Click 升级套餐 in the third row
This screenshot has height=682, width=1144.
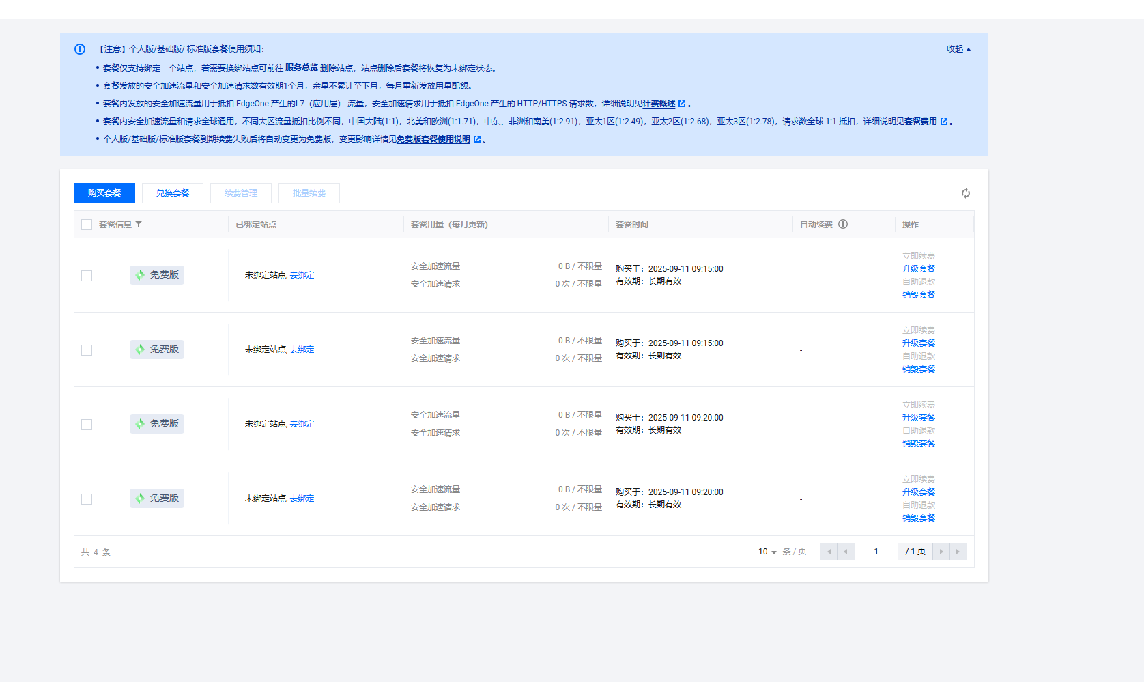pos(919,418)
